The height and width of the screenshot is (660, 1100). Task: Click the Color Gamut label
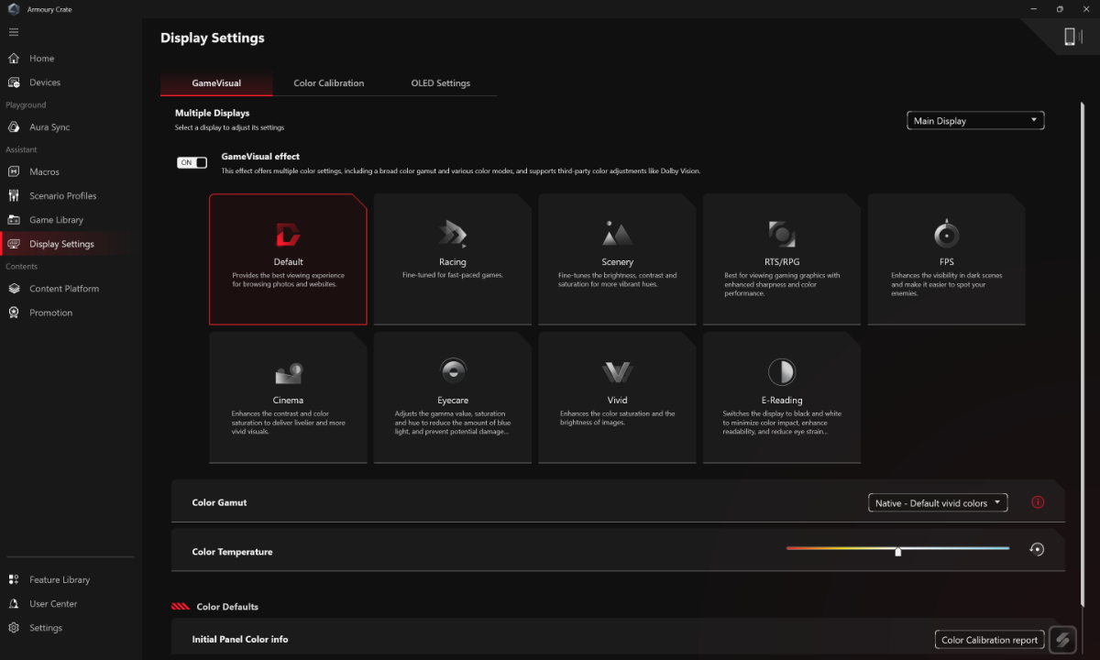[x=219, y=502]
